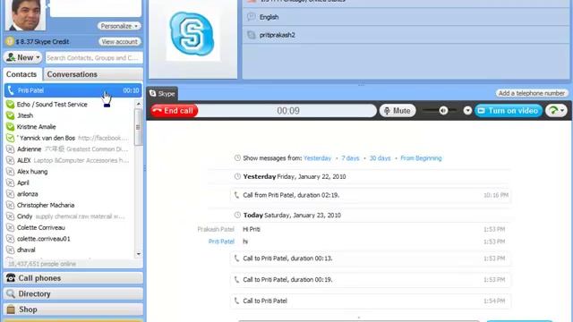The image size is (573, 322).
Task: Click arilonza status icon
Action: click(10, 194)
